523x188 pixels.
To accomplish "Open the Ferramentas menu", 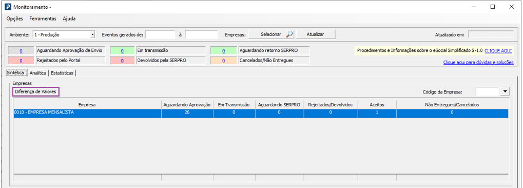I will [x=43, y=18].
